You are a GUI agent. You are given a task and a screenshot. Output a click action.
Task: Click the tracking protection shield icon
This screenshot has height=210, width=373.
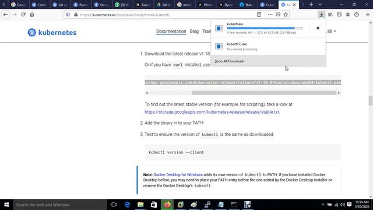[68, 15]
